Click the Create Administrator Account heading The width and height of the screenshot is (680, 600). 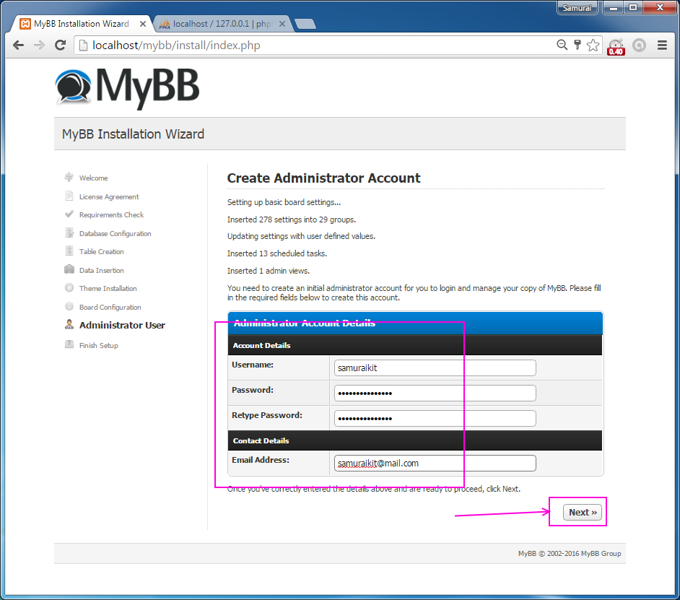coord(323,178)
